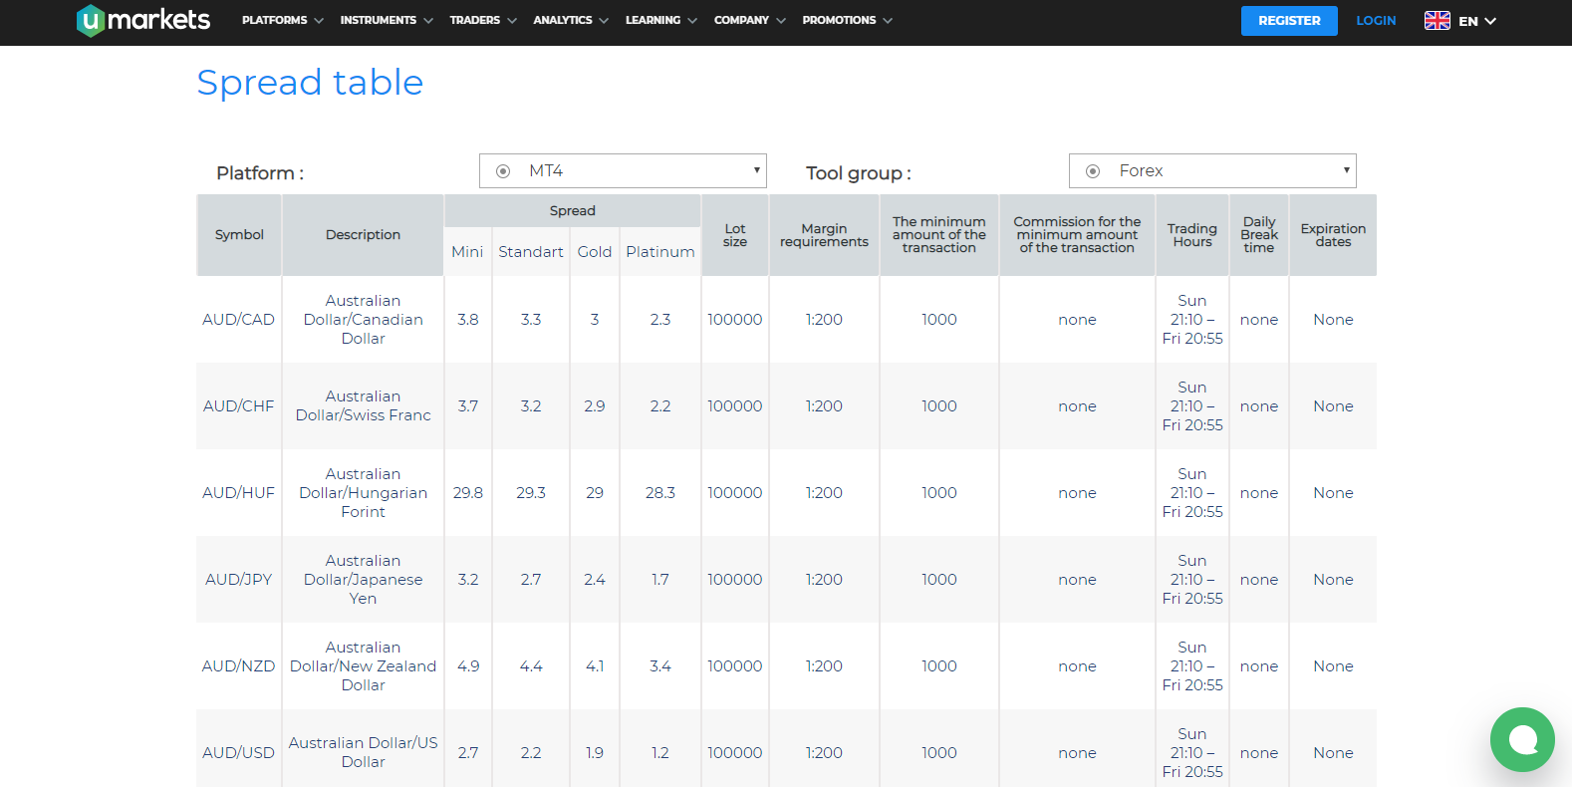Open the Platforms menu
The height and width of the screenshot is (787, 1572).
(282, 20)
